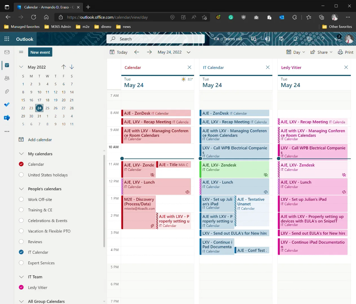Open Other favorites folder
This screenshot has width=356, height=304.
[x=337, y=27]
